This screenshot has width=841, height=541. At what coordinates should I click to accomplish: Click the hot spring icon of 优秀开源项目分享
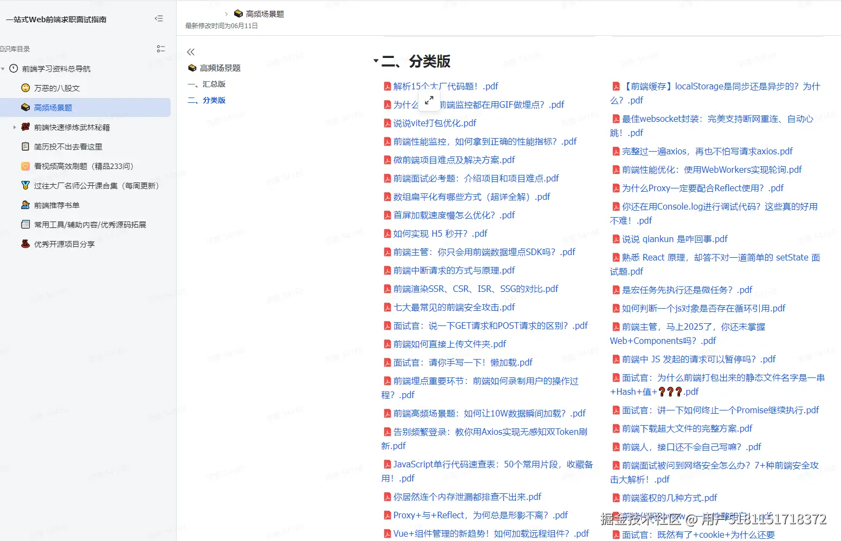[25, 244]
